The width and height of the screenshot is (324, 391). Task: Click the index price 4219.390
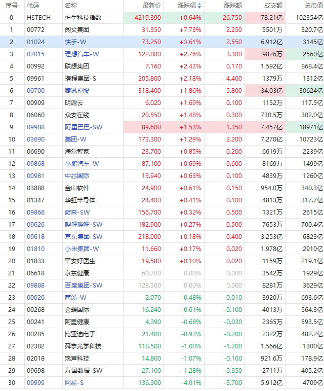pos(148,18)
